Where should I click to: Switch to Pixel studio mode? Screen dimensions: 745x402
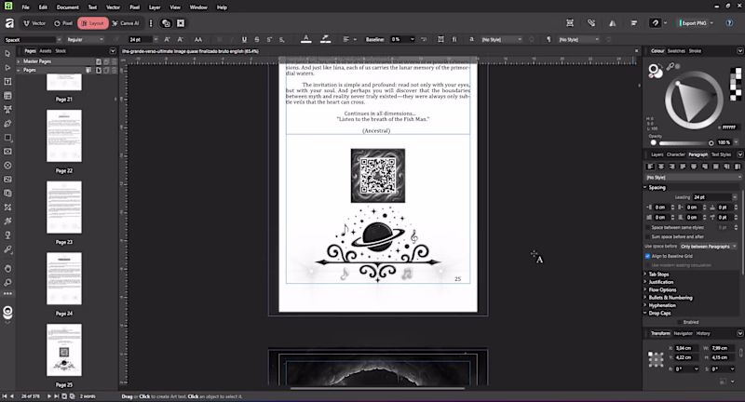pyautogui.click(x=63, y=23)
